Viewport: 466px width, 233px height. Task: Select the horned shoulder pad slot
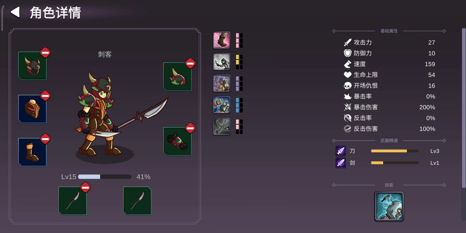pos(177,76)
